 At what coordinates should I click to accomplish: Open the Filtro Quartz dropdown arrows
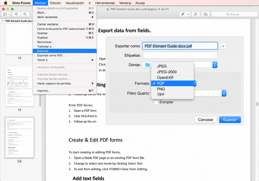[224, 93]
